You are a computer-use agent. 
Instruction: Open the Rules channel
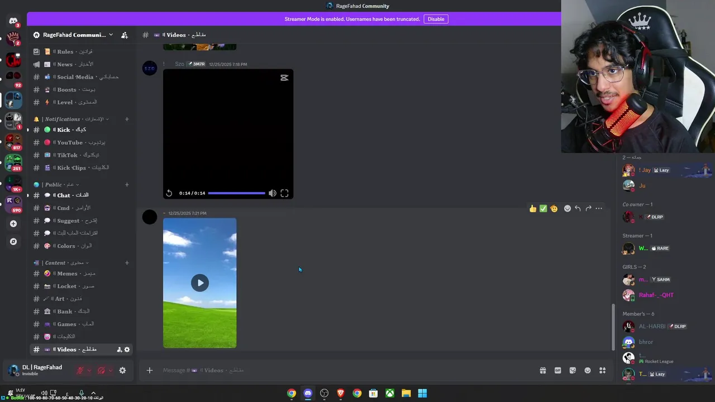(81, 52)
